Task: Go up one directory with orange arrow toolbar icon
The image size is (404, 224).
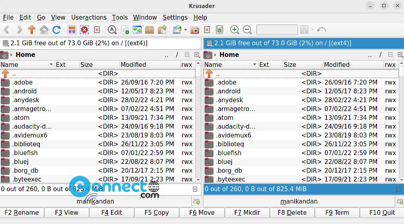Action: tap(32, 30)
